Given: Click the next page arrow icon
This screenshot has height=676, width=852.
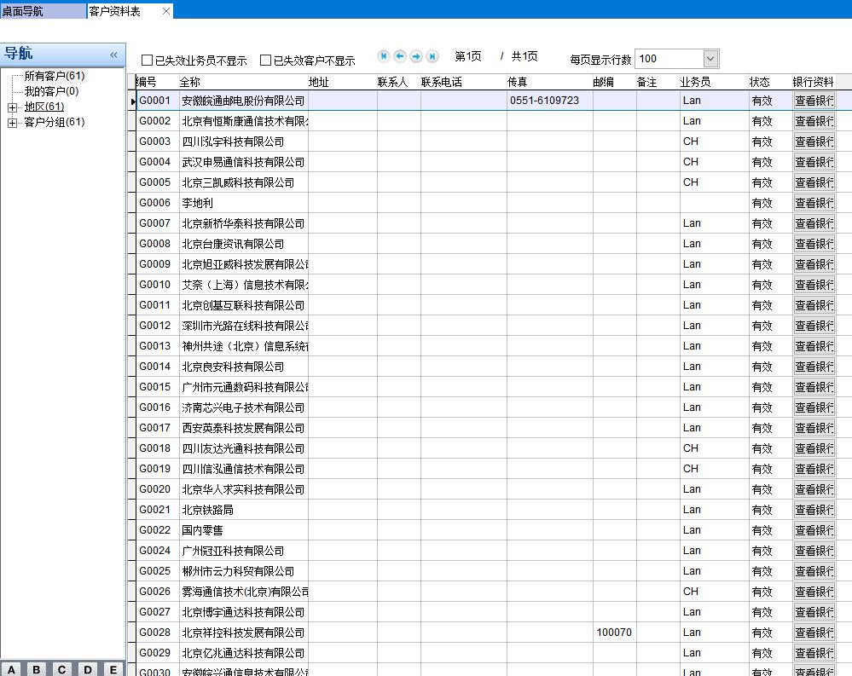Looking at the screenshot, I should click(416, 56).
